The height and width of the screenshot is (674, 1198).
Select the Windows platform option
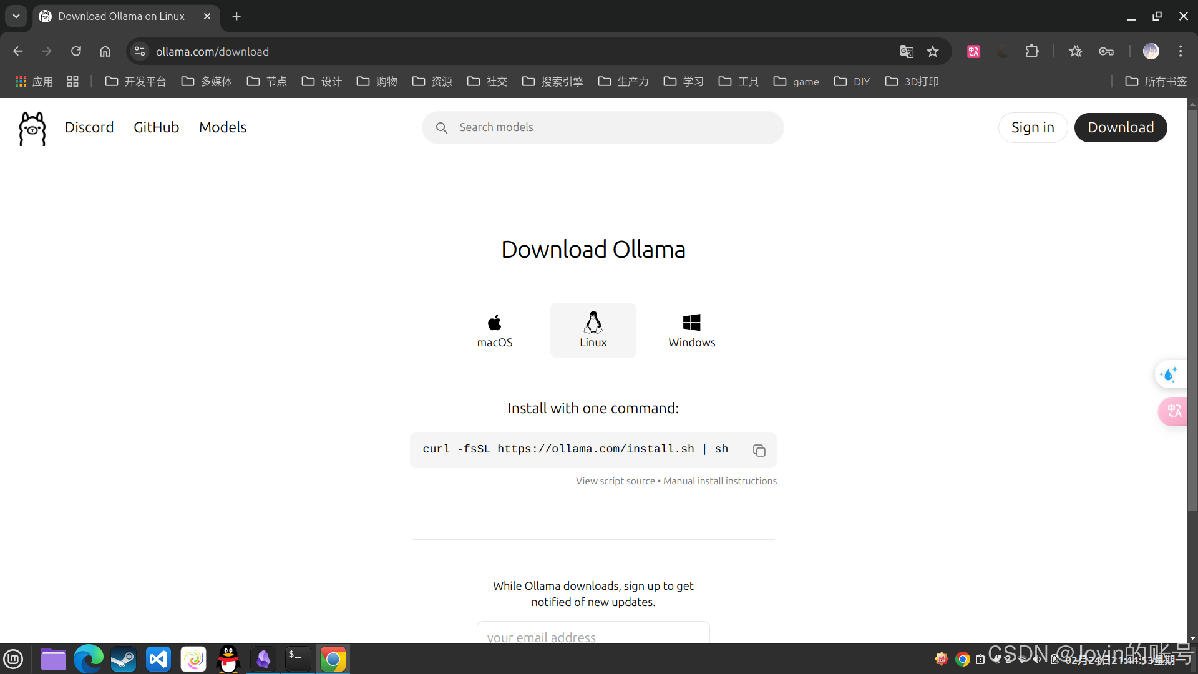pos(691,331)
